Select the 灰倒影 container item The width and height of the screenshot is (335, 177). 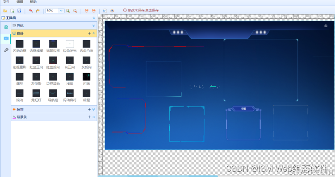click(36, 79)
